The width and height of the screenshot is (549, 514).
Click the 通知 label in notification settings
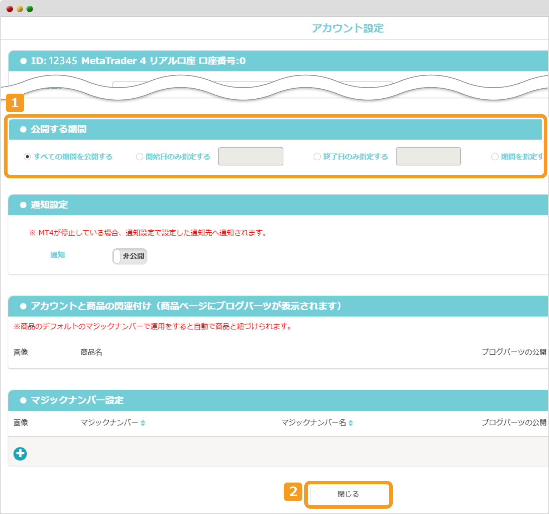coord(58,255)
